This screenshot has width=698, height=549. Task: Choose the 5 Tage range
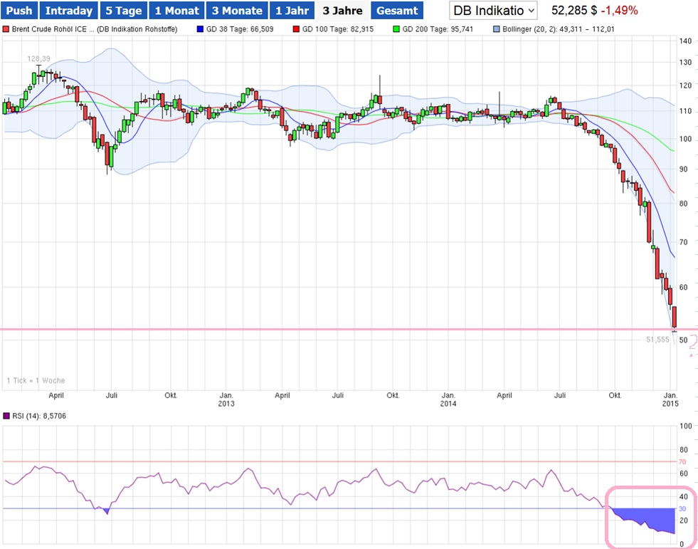(x=123, y=11)
